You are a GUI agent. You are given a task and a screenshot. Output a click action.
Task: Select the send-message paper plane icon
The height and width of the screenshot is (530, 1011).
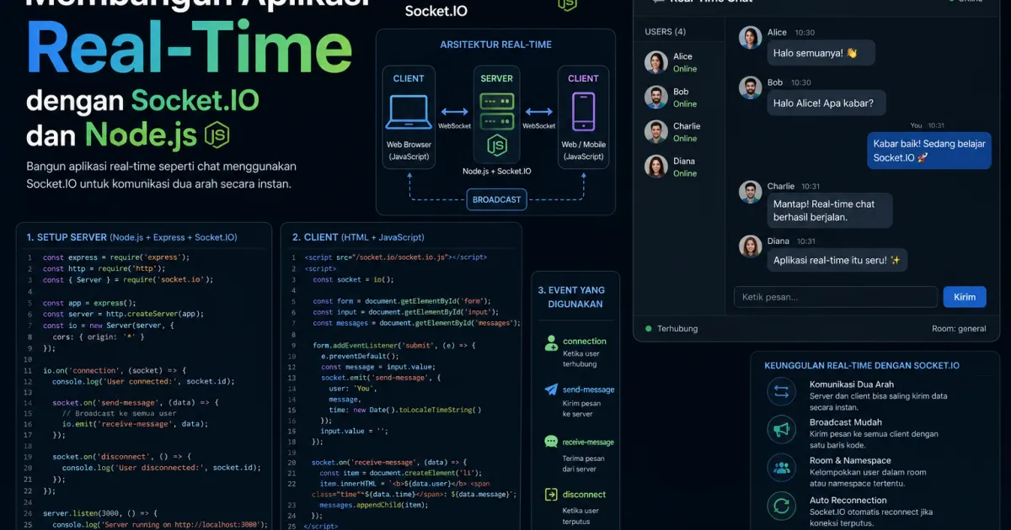(551, 390)
